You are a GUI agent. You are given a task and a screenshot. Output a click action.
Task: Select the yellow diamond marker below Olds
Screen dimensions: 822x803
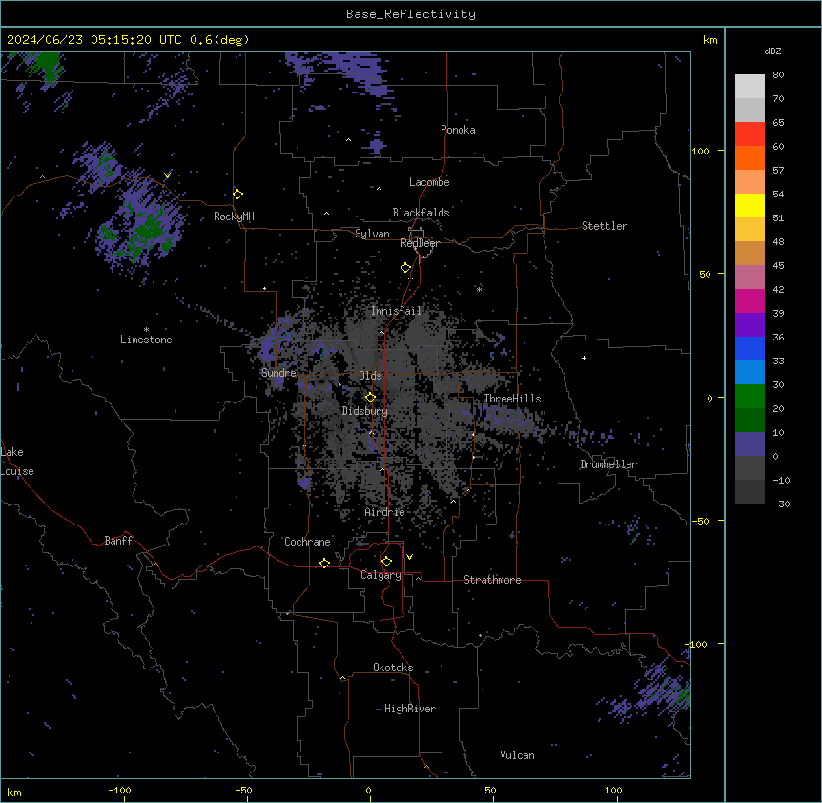[370, 397]
